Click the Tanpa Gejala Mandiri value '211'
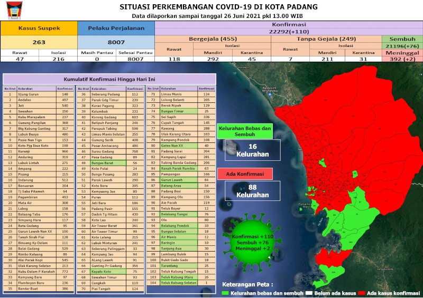 pos(327,59)
